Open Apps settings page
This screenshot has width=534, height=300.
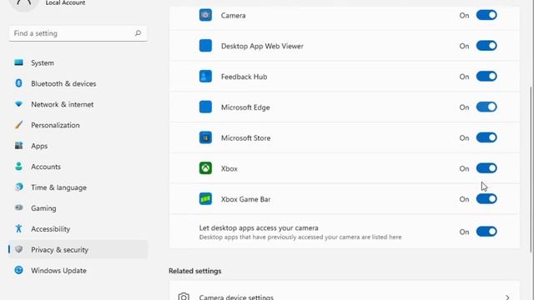pos(78,146)
